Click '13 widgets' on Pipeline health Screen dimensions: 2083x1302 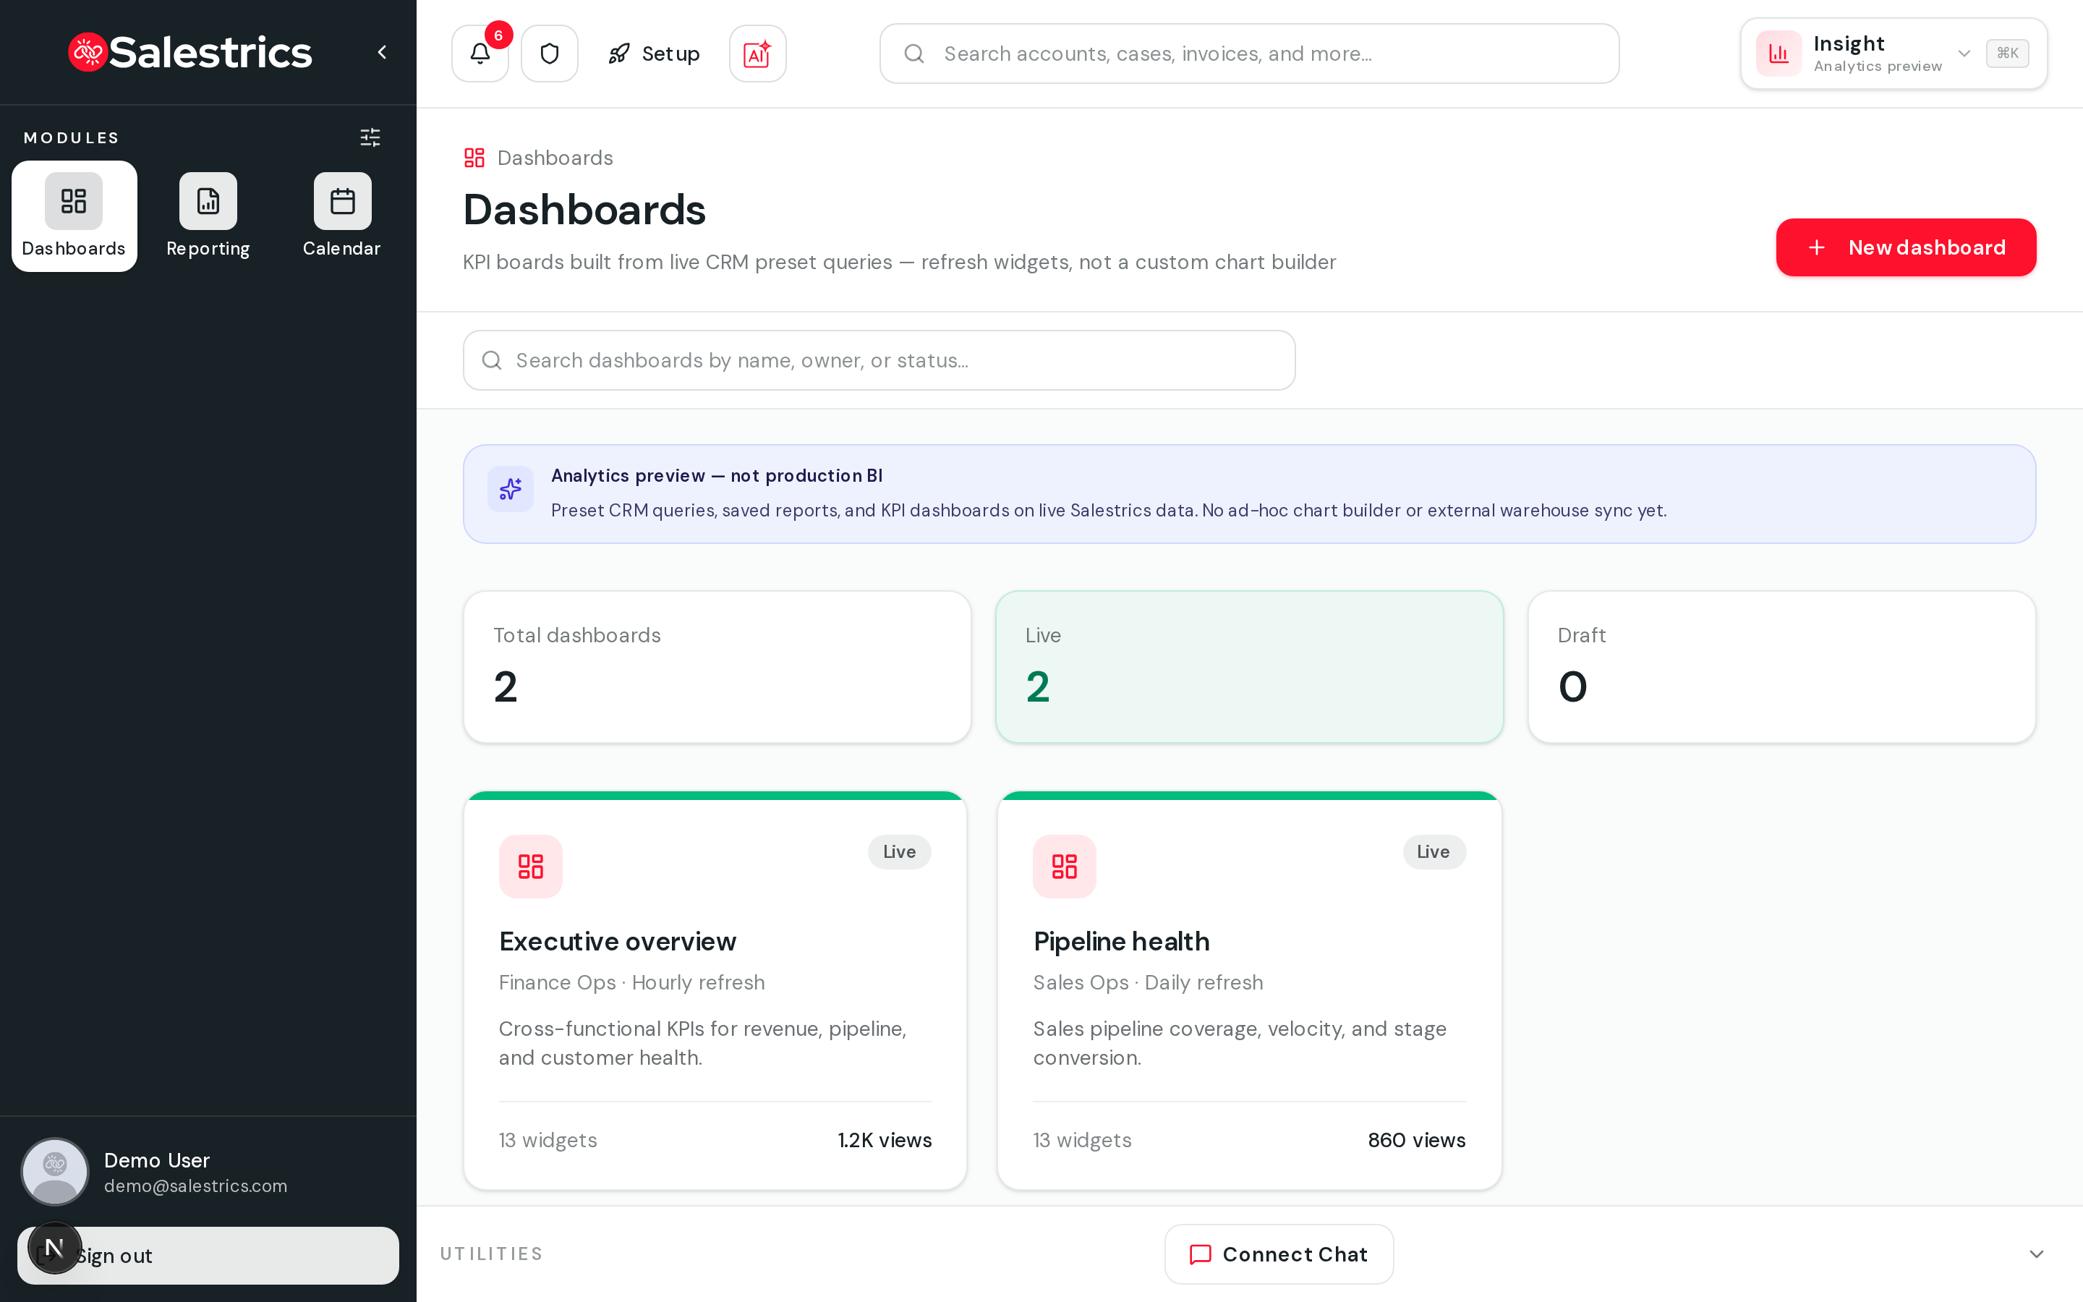point(1082,1140)
